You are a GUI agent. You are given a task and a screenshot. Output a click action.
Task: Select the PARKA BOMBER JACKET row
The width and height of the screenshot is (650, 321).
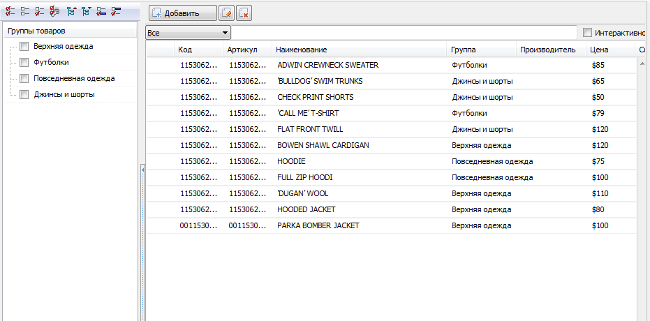click(391, 226)
